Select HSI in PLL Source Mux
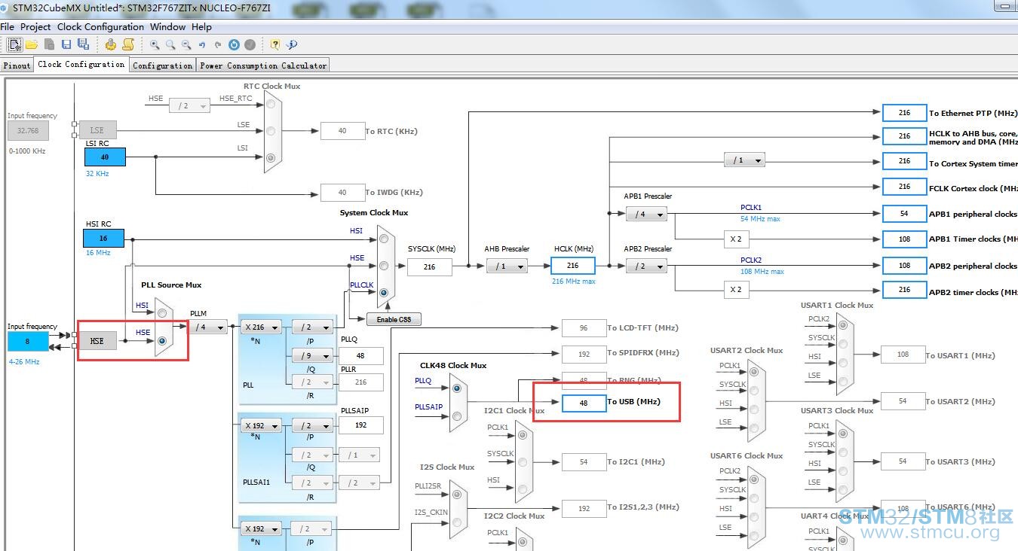 pyautogui.click(x=162, y=312)
